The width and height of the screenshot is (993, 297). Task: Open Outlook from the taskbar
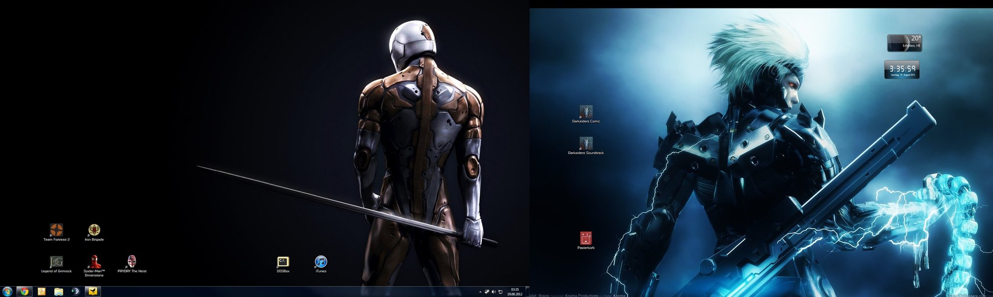pyautogui.click(x=42, y=292)
